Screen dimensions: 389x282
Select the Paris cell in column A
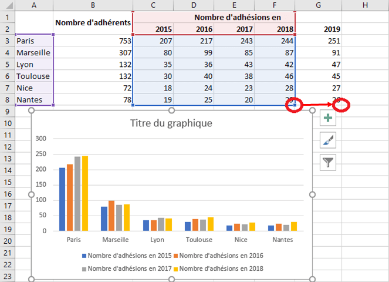point(34,41)
